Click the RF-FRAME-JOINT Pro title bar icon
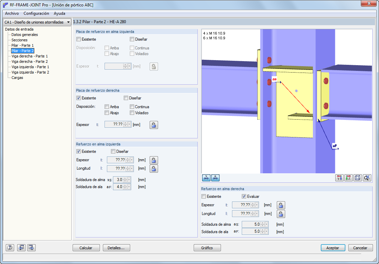 click(5, 5)
